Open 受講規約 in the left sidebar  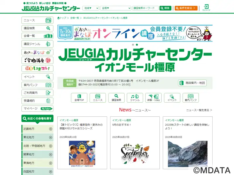[x=37, y=101]
